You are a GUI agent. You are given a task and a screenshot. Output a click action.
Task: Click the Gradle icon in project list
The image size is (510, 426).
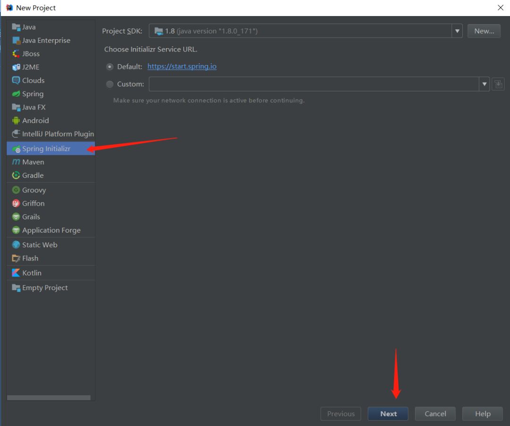(x=16, y=175)
